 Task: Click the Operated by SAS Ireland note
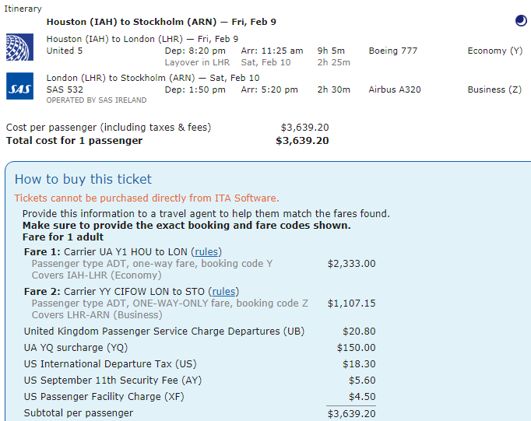tap(97, 100)
